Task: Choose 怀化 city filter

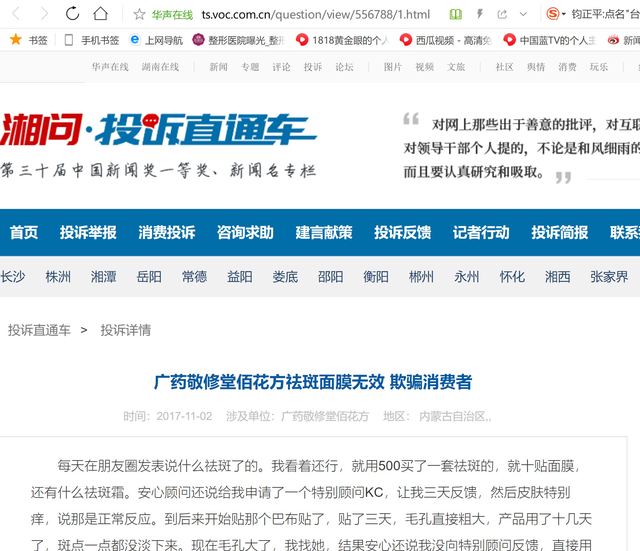Action: click(512, 277)
